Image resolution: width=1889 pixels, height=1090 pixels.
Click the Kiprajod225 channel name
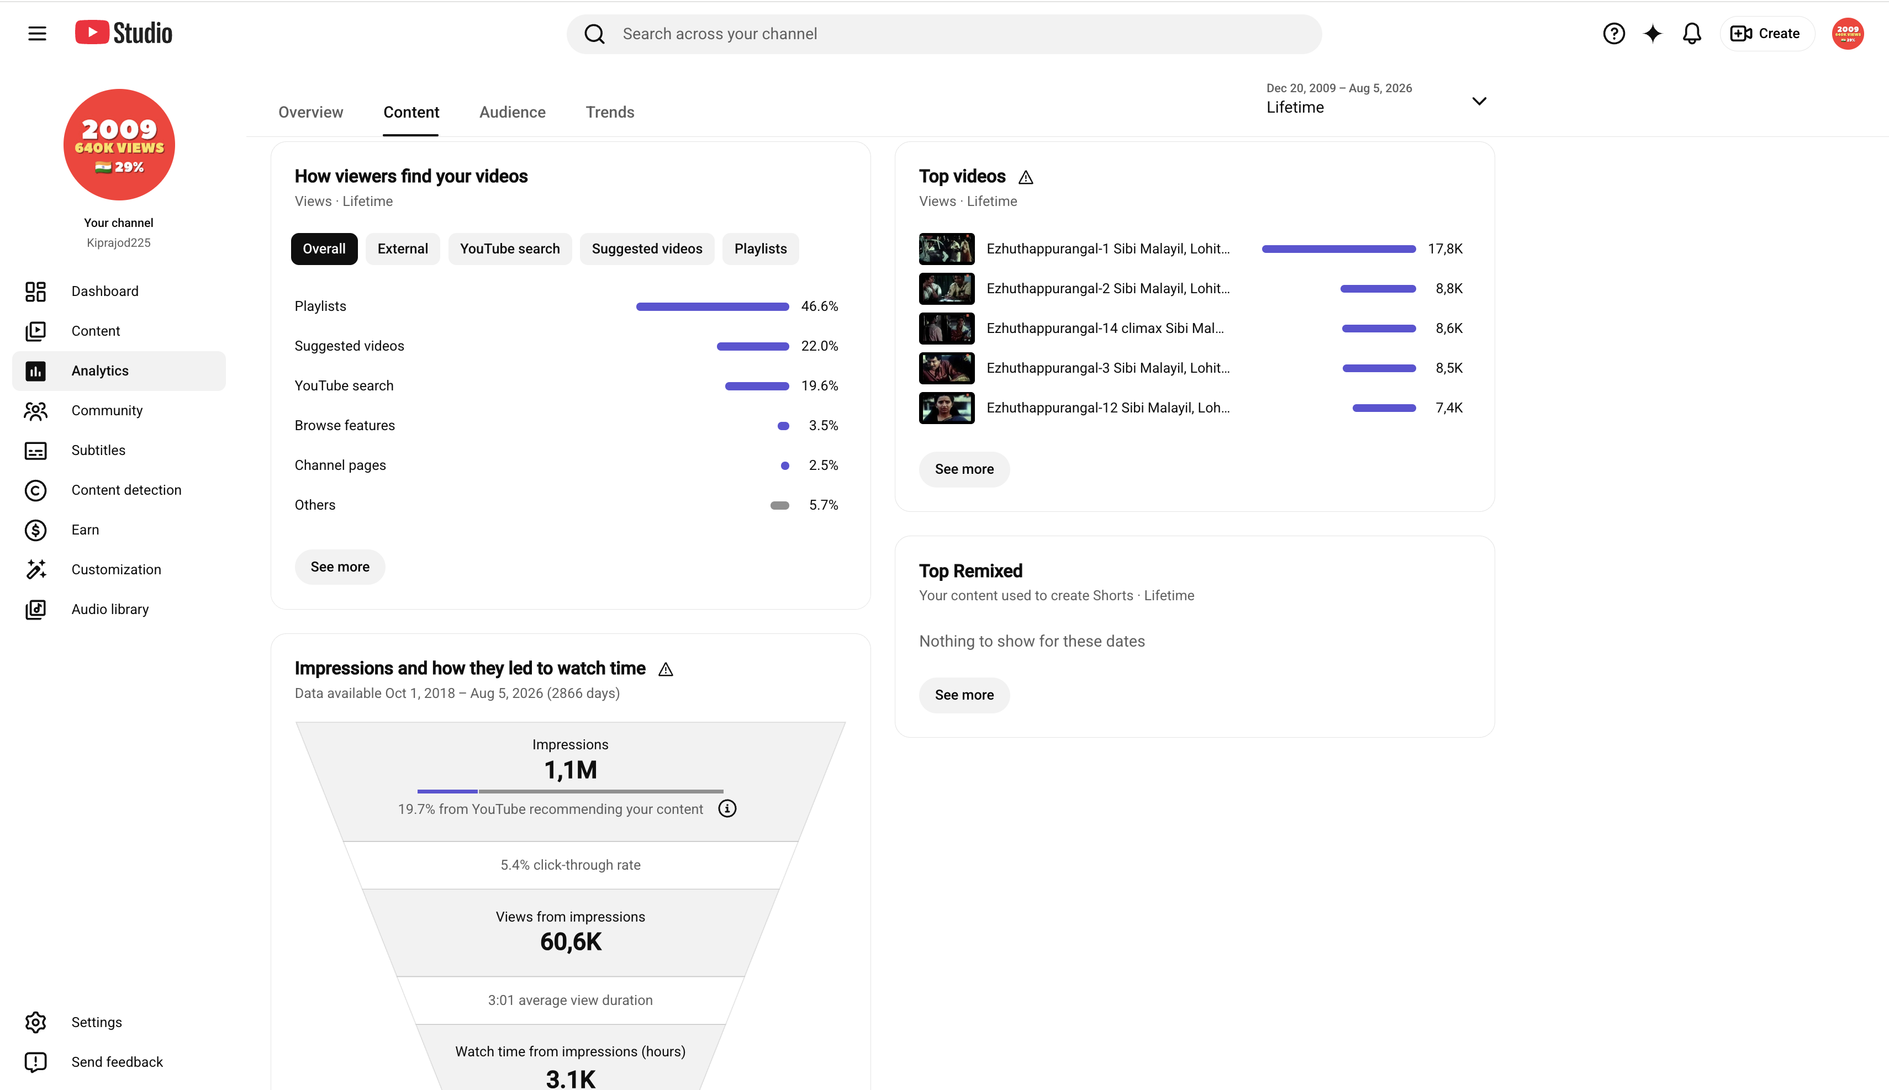(118, 242)
